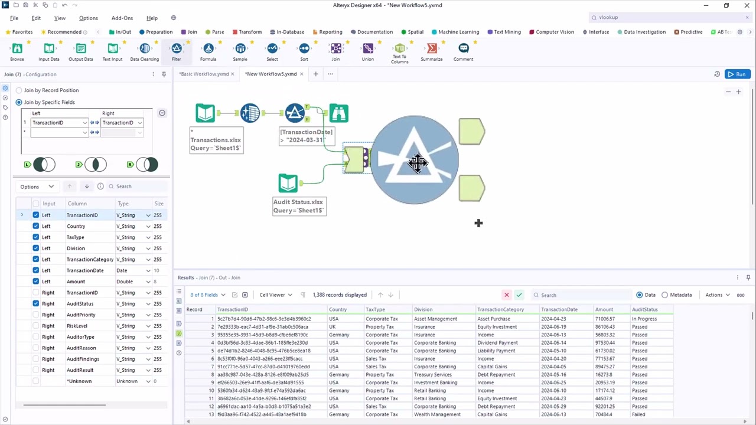Screen dimensions: 756x425
Task: Select the Sample tool
Action: (x=240, y=52)
